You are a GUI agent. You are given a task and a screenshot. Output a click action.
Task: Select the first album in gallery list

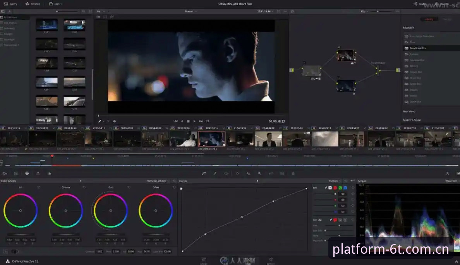point(15,17)
